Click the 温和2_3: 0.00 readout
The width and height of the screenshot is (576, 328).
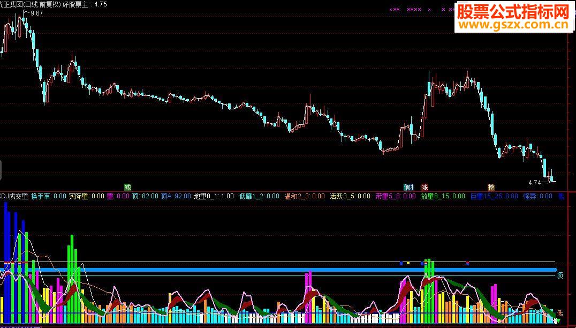305,196
